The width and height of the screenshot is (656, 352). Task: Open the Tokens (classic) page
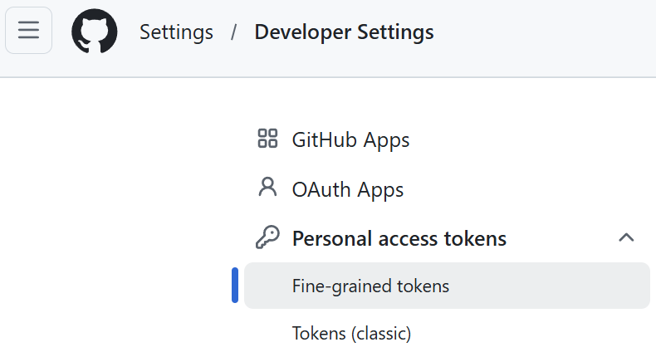pos(351,334)
